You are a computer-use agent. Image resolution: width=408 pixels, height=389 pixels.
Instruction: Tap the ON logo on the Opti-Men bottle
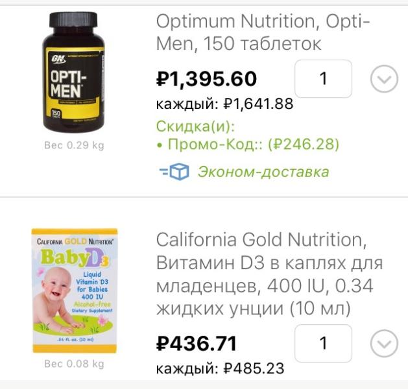click(x=58, y=59)
